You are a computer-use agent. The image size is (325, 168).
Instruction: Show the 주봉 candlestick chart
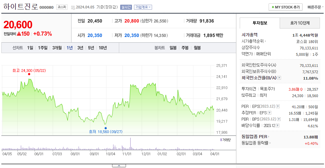pos(185,48)
